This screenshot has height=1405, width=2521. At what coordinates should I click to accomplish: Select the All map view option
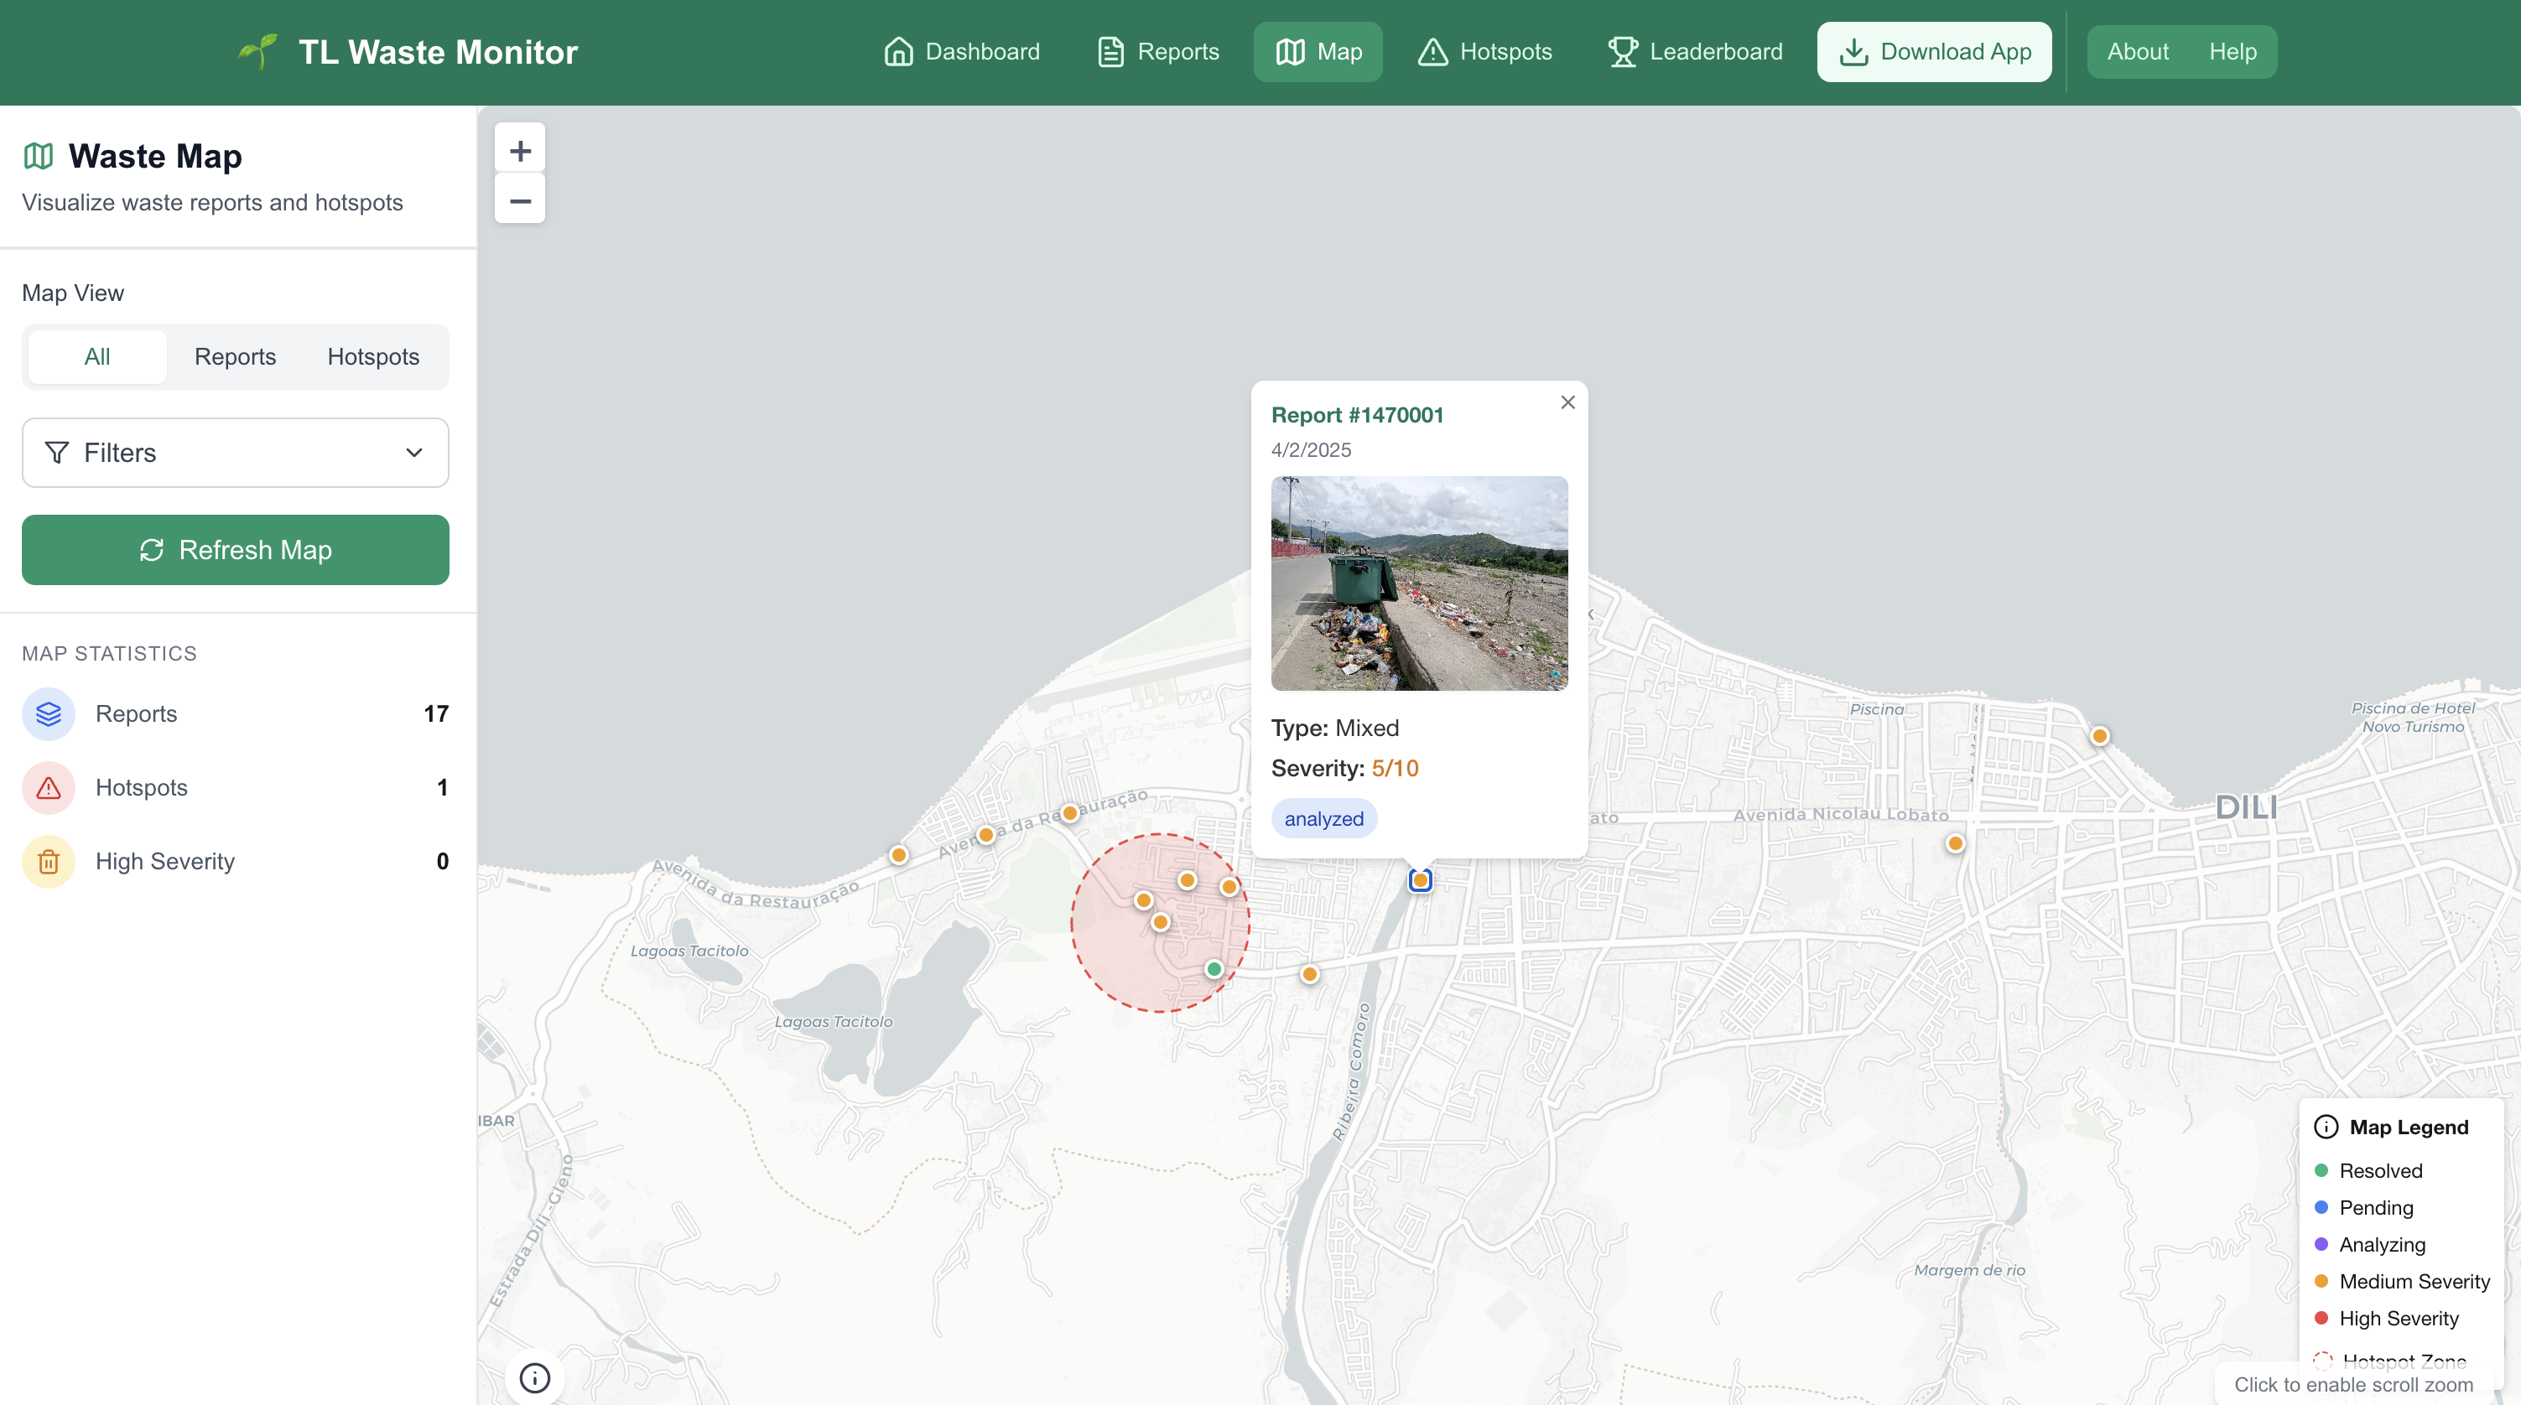point(97,356)
